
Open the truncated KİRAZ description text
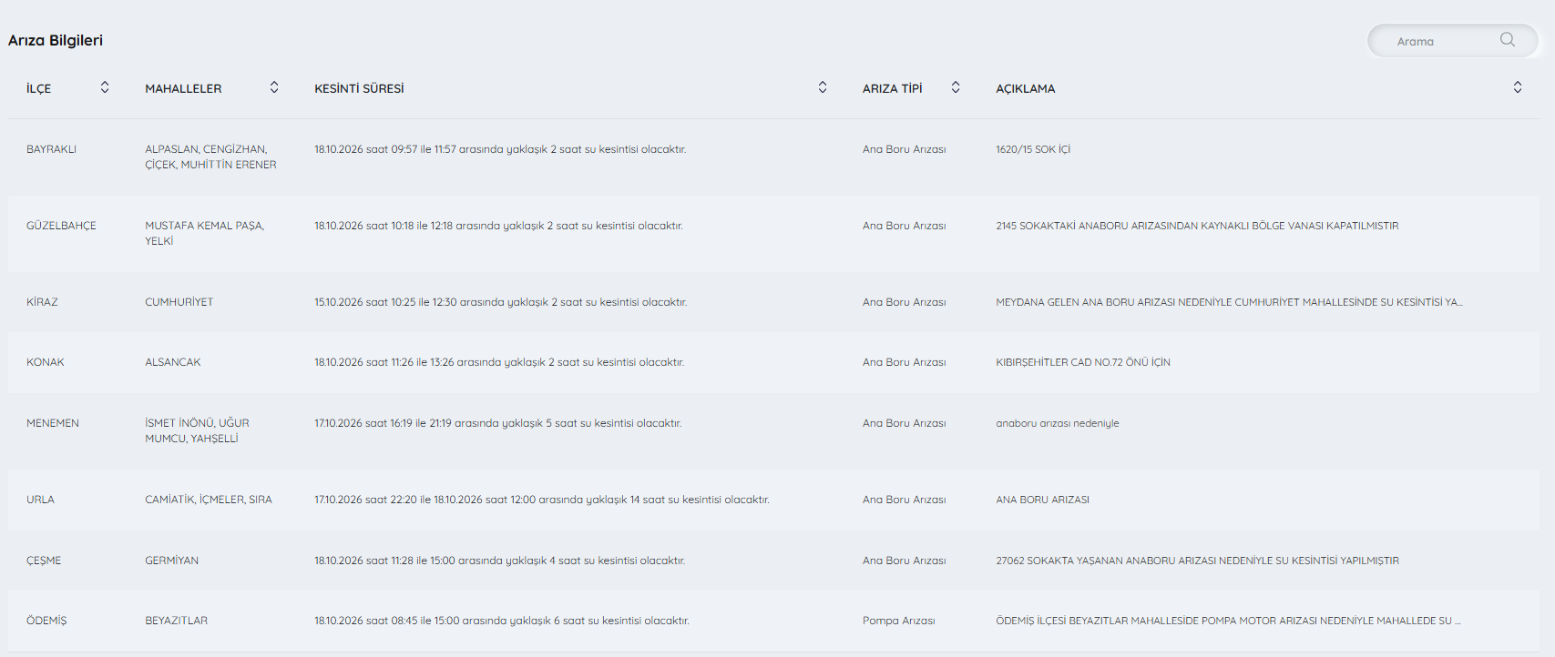point(1229,302)
